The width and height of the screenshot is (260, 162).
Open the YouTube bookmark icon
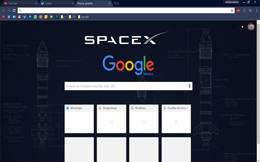tap(3, 17)
